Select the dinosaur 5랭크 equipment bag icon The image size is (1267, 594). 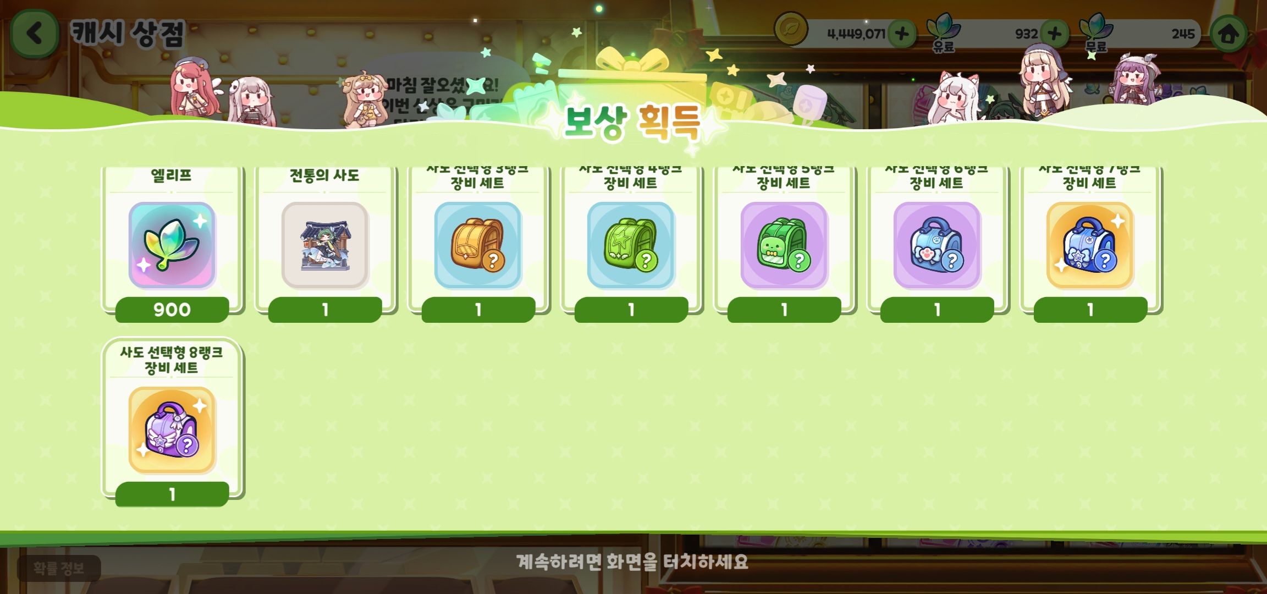click(784, 245)
